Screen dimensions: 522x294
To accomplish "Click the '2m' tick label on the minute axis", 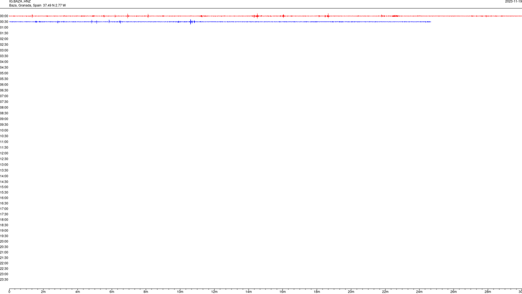I will pyautogui.click(x=43, y=292).
